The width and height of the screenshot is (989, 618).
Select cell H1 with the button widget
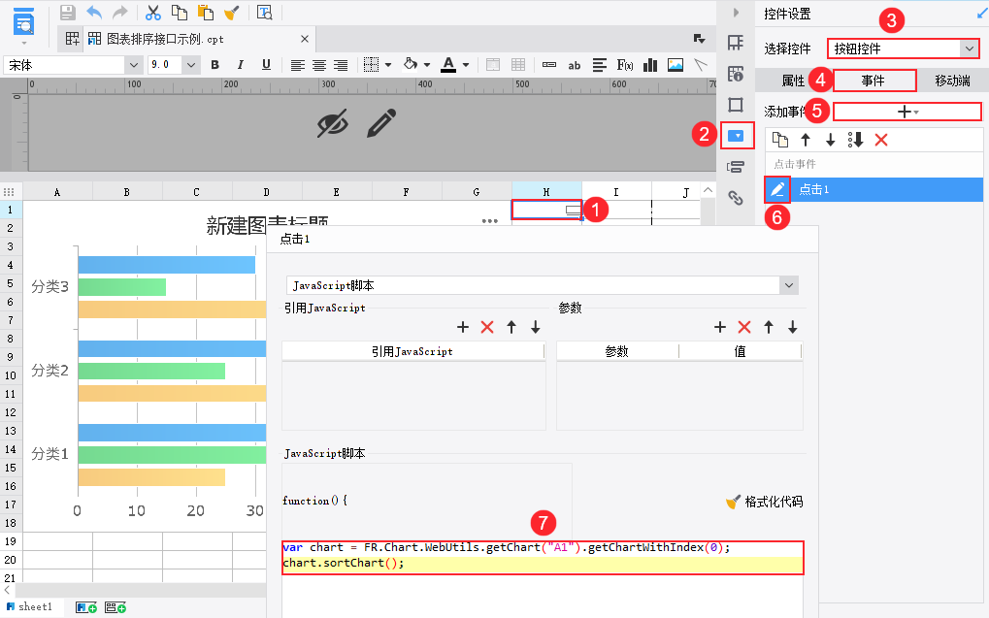546,210
